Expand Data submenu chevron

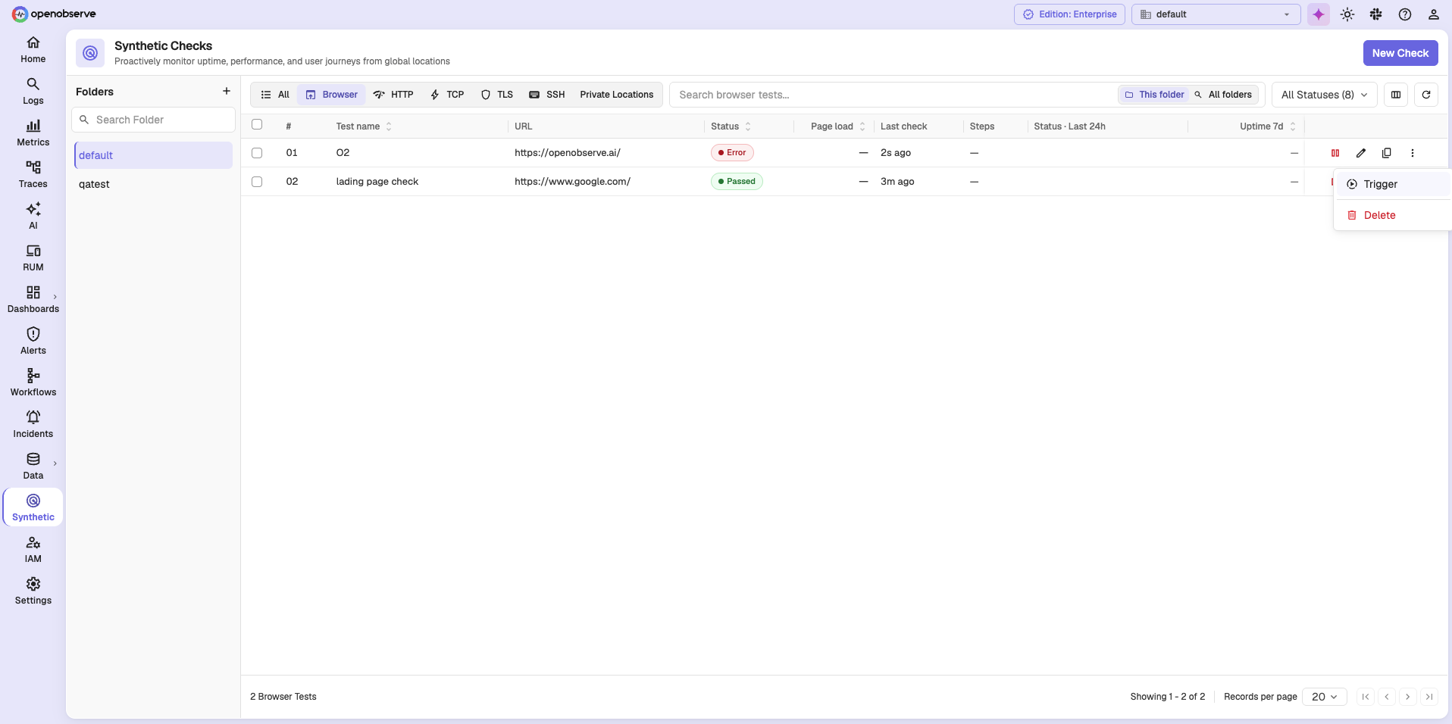click(55, 463)
